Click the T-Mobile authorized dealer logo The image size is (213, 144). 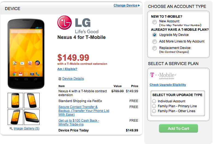click(163, 76)
